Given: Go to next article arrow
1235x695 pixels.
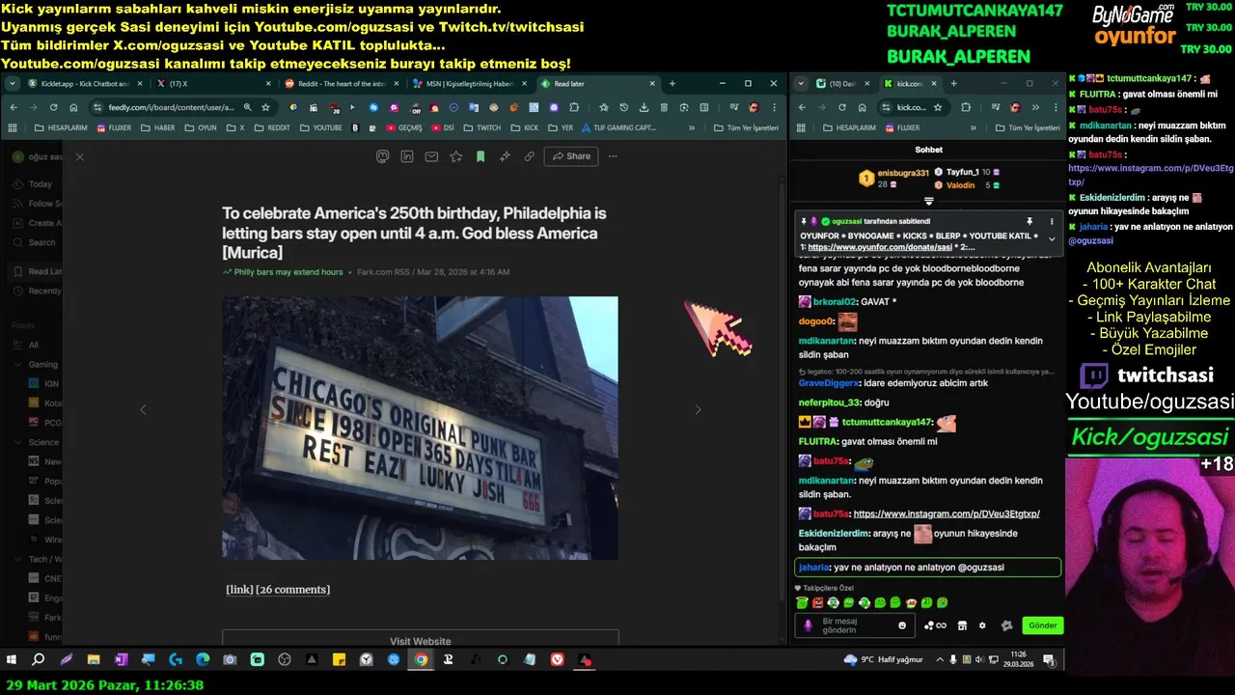Looking at the screenshot, I should click(698, 409).
